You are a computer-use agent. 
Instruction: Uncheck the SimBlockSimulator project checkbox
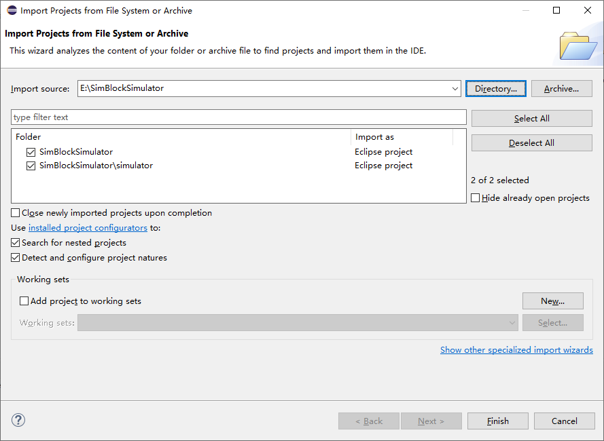pos(31,152)
